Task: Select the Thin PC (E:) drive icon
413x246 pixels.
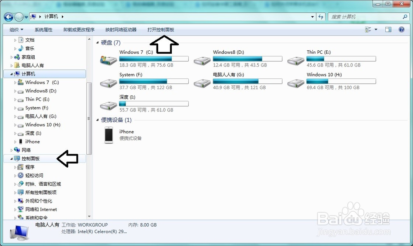Action: (x=296, y=61)
